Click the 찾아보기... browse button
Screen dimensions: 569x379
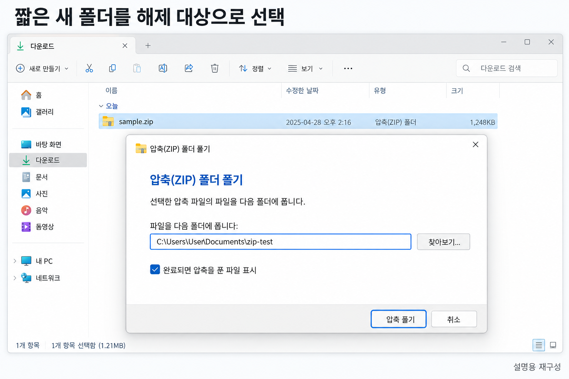443,242
